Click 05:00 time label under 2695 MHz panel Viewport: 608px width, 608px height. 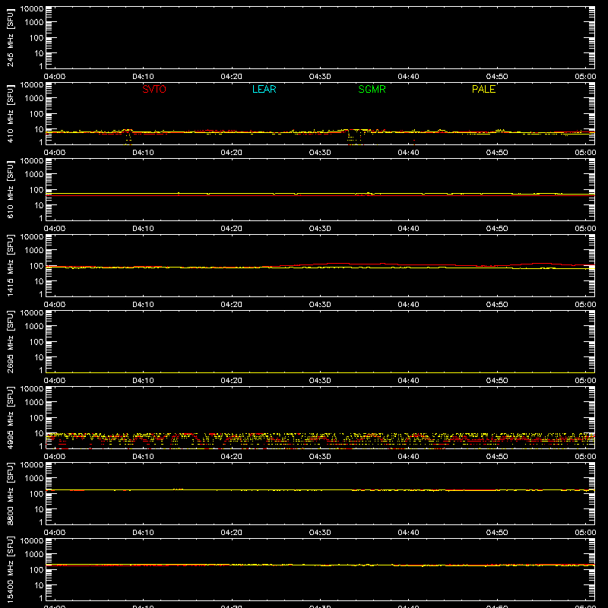585,381
